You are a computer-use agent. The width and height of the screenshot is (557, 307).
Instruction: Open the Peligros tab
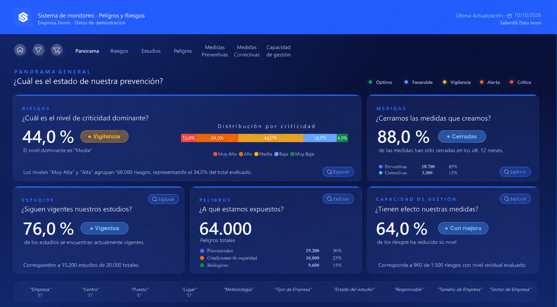pos(183,51)
